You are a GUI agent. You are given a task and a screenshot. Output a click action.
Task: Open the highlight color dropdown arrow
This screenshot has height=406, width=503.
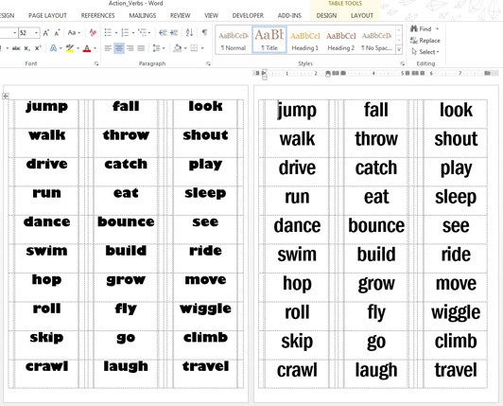(x=78, y=48)
